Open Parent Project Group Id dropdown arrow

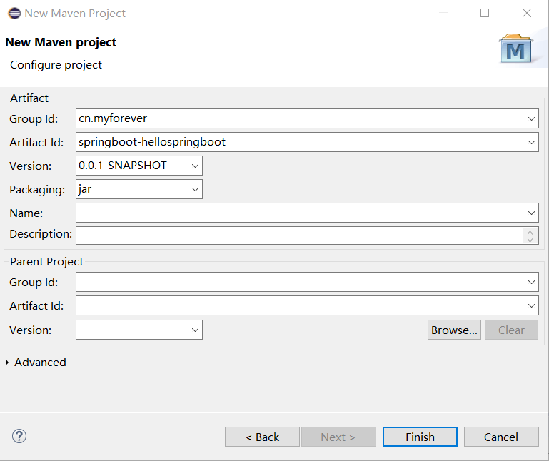(x=531, y=282)
